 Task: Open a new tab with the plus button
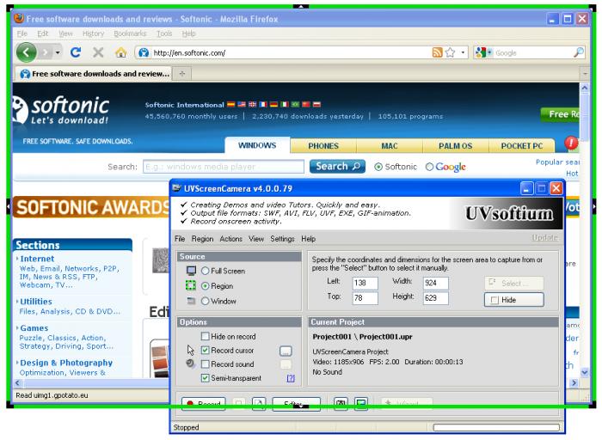(x=182, y=73)
